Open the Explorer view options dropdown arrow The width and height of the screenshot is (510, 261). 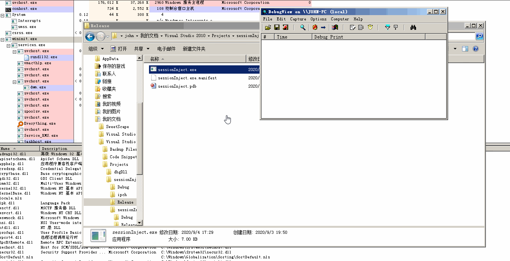(455, 49)
